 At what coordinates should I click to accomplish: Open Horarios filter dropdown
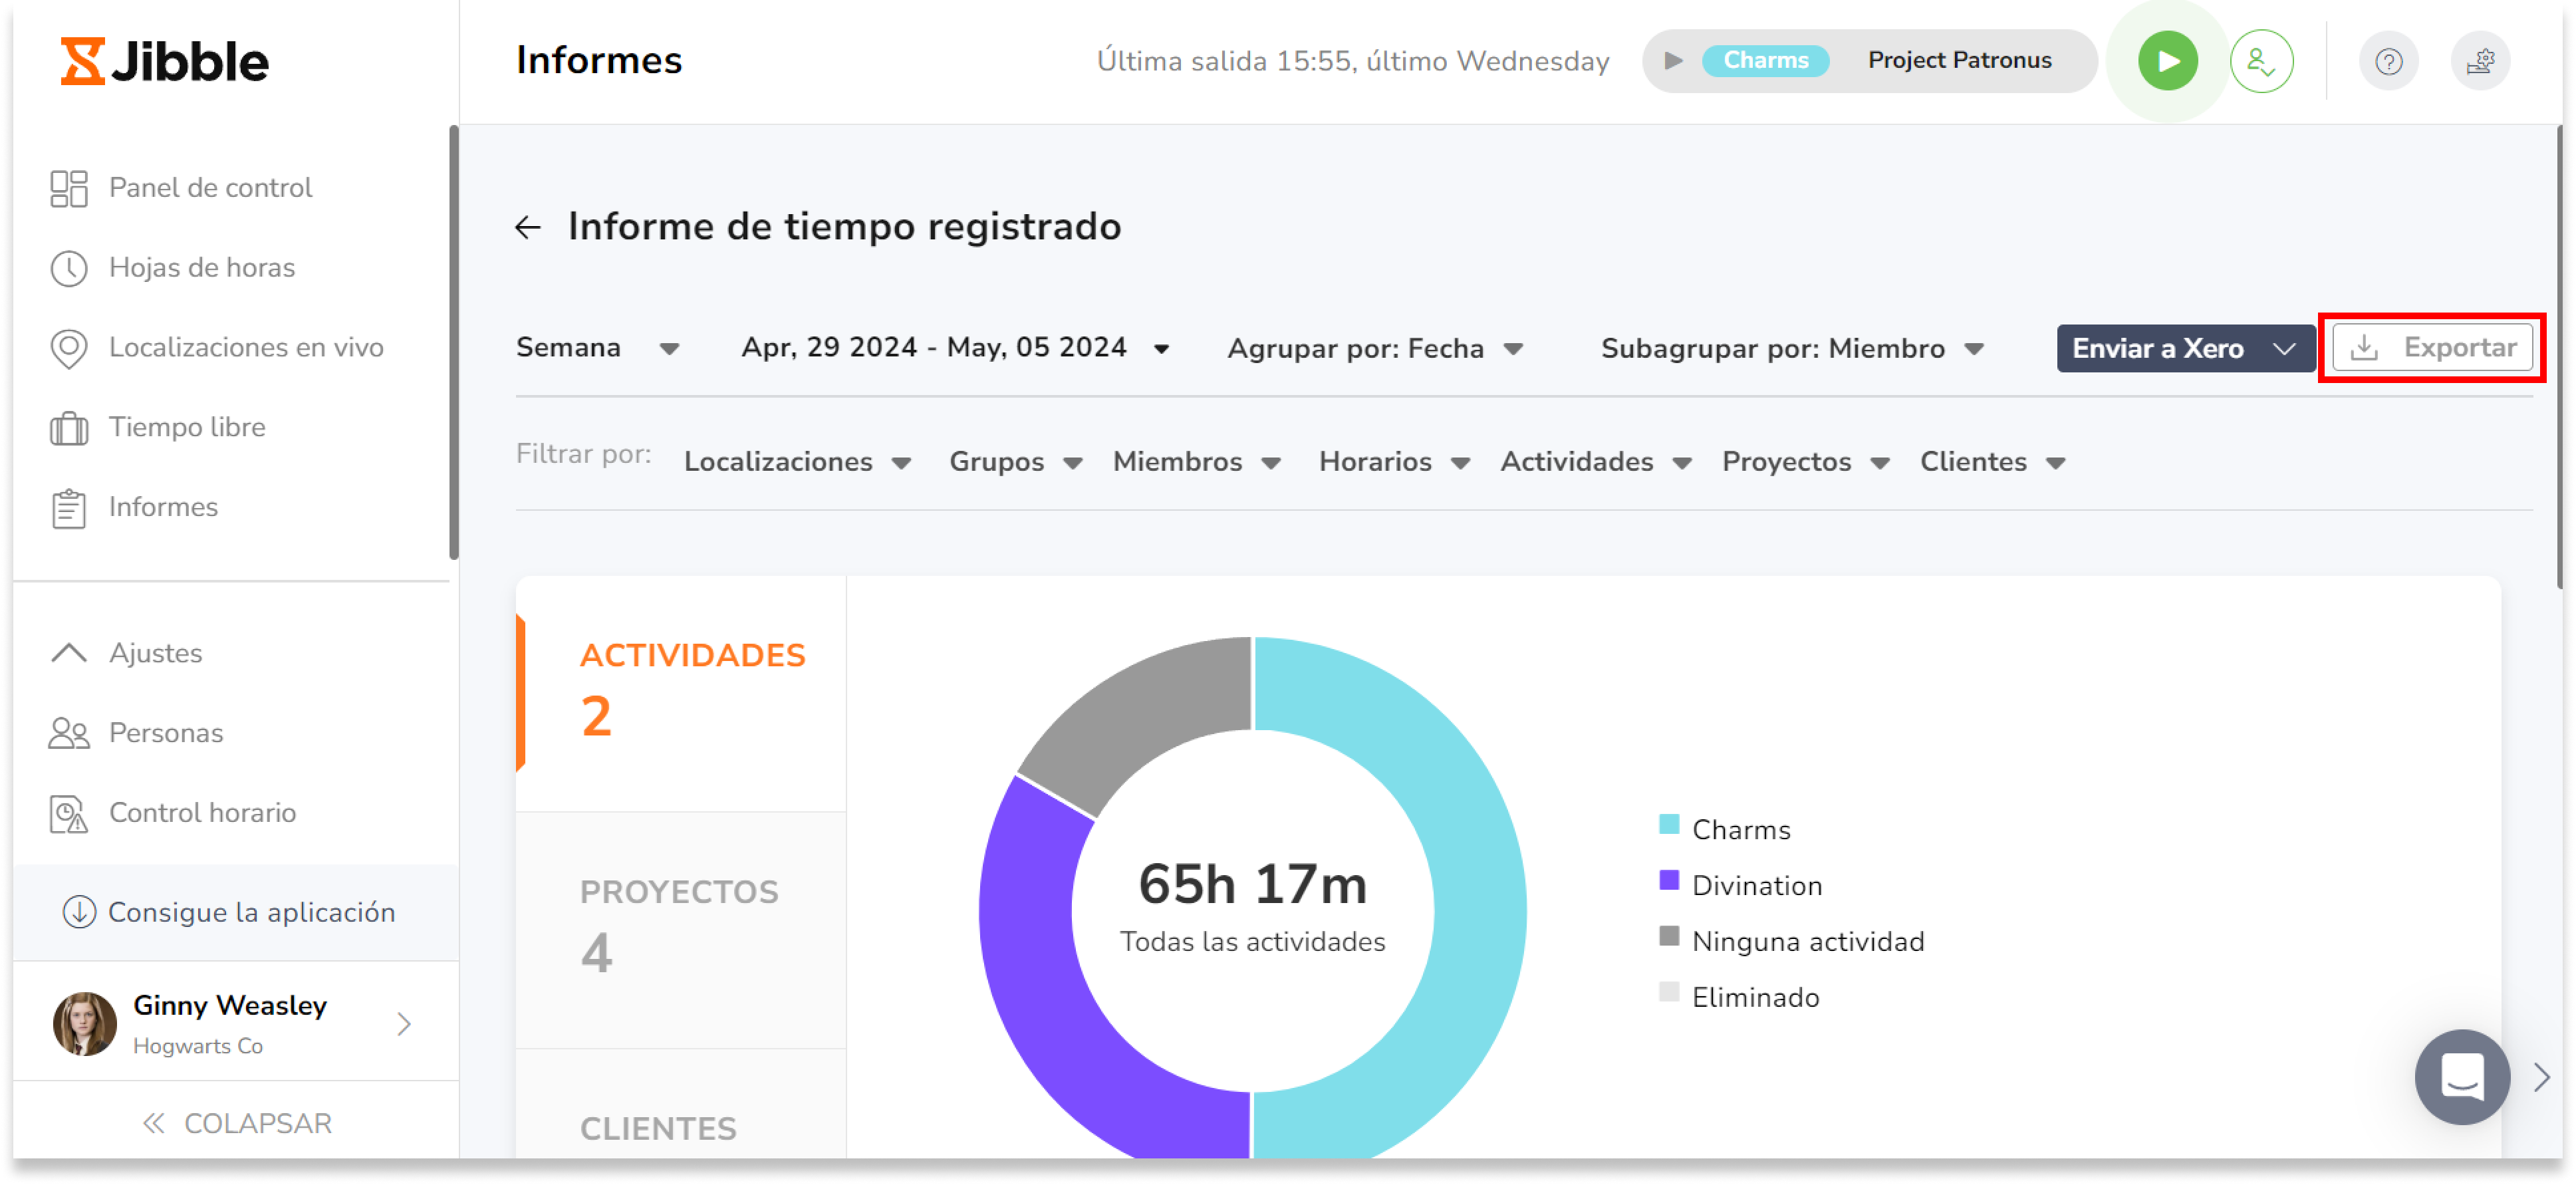click(1394, 462)
